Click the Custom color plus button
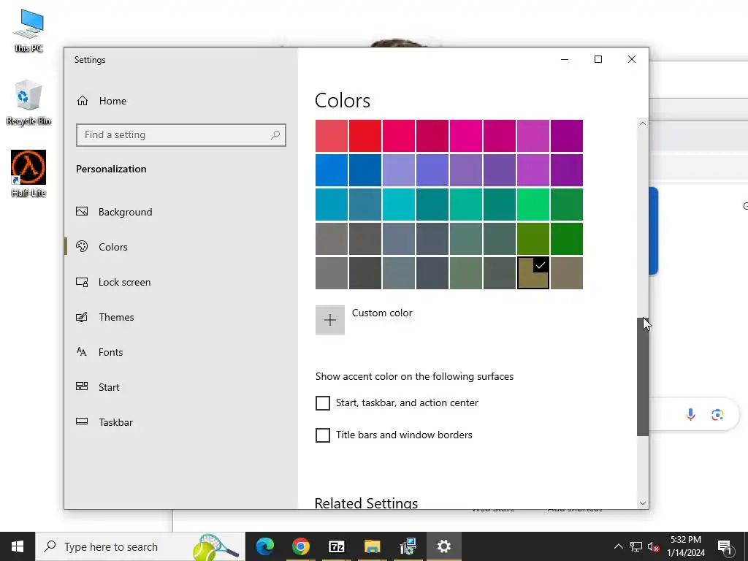 330,320
